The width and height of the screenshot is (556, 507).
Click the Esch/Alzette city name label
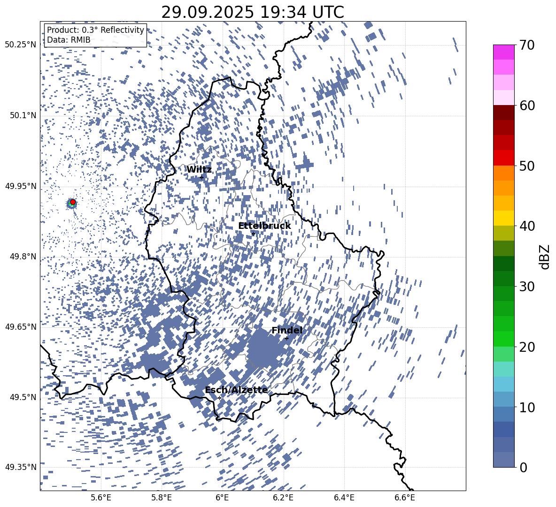(x=236, y=390)
